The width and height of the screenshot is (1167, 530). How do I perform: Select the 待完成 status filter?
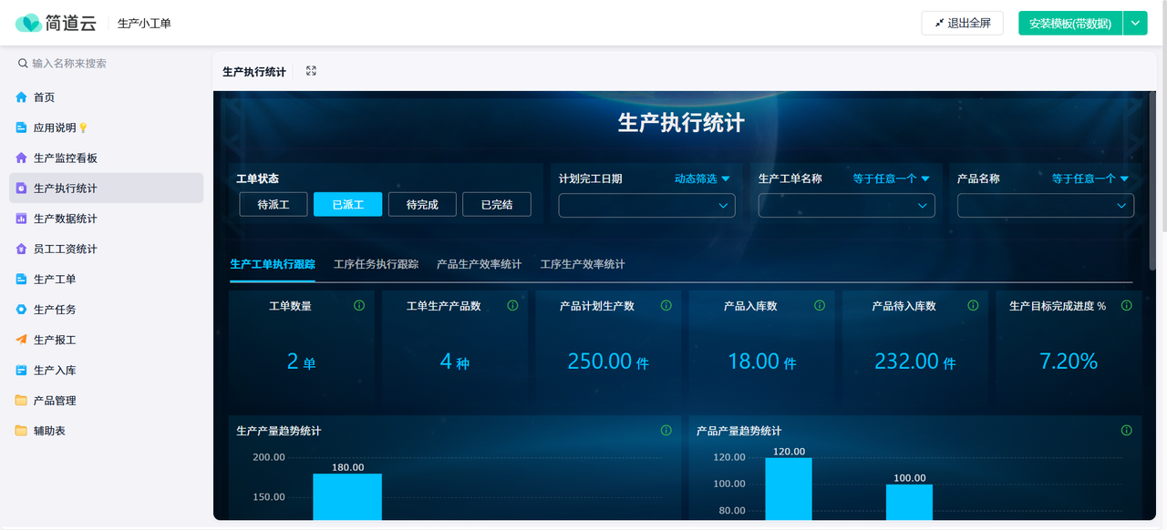point(422,205)
